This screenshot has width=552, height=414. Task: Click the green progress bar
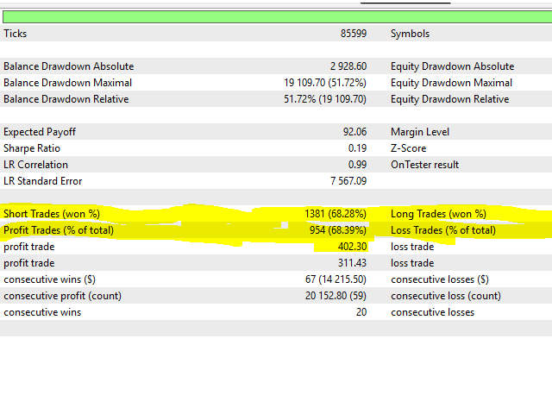tap(278, 16)
